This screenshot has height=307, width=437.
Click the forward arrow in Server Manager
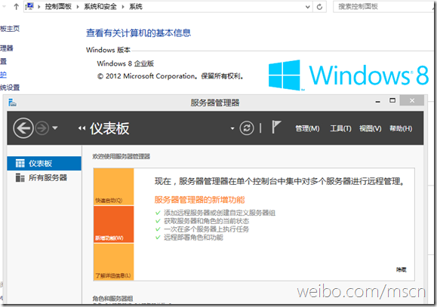tap(42, 128)
